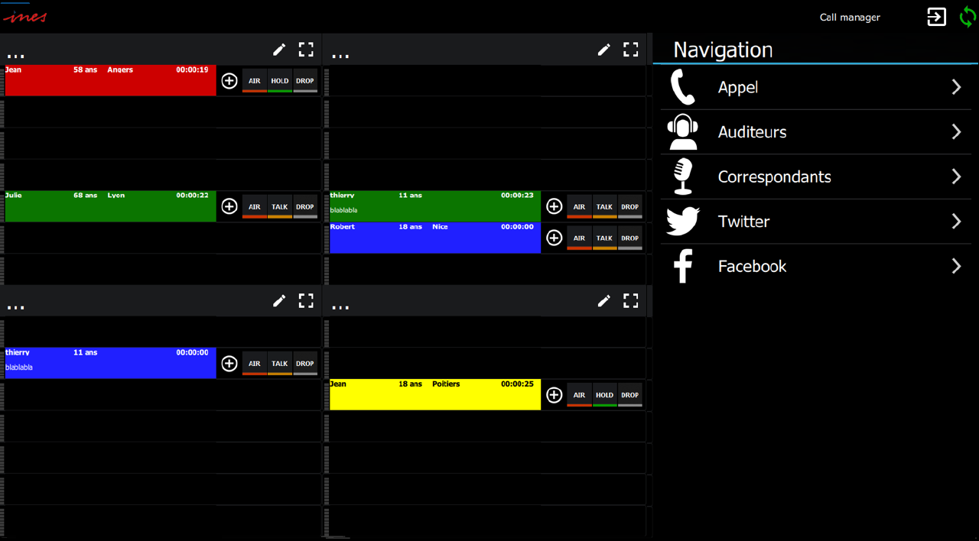Put Jean from Poitiers on AIR

[x=579, y=395]
